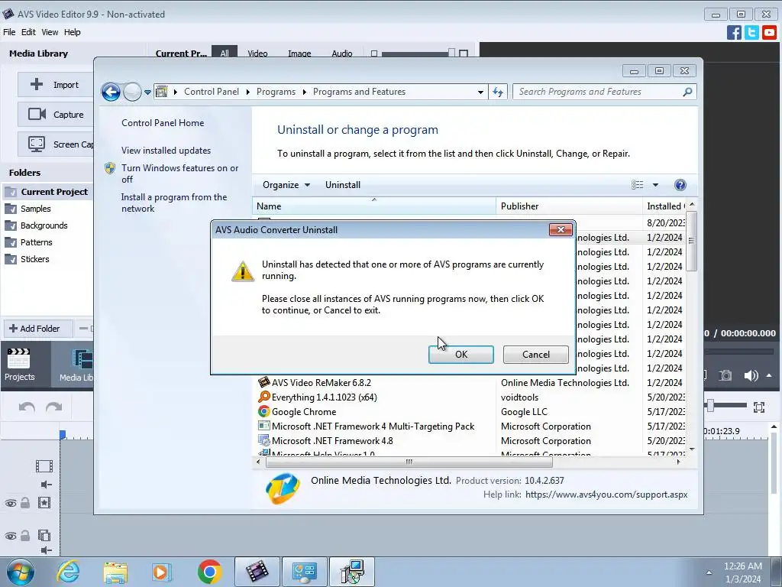
Task: Open the Programs and Features help icon
Action: (680, 185)
